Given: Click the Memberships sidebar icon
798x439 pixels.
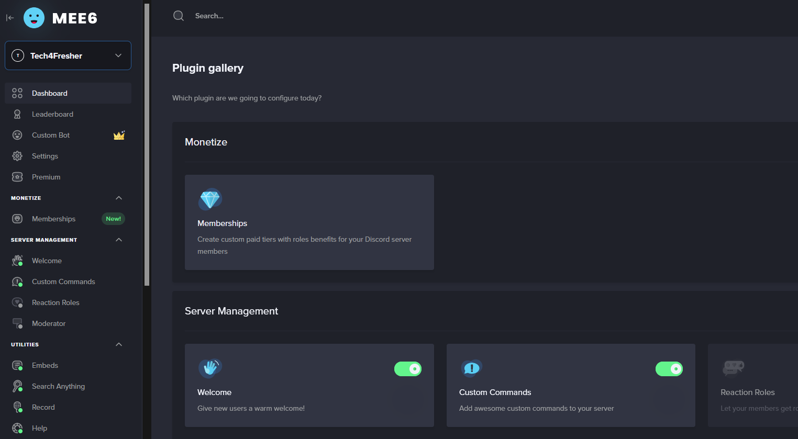Looking at the screenshot, I should [17, 219].
